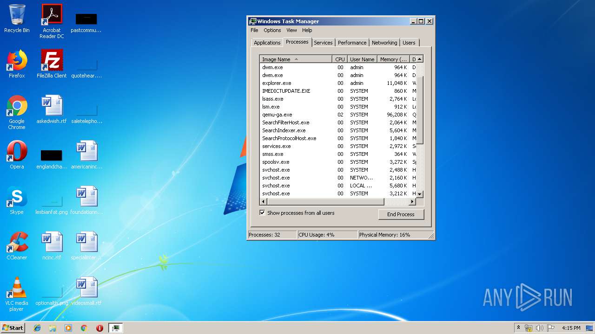
Task: Switch to the Performance tab
Action: [x=352, y=43]
